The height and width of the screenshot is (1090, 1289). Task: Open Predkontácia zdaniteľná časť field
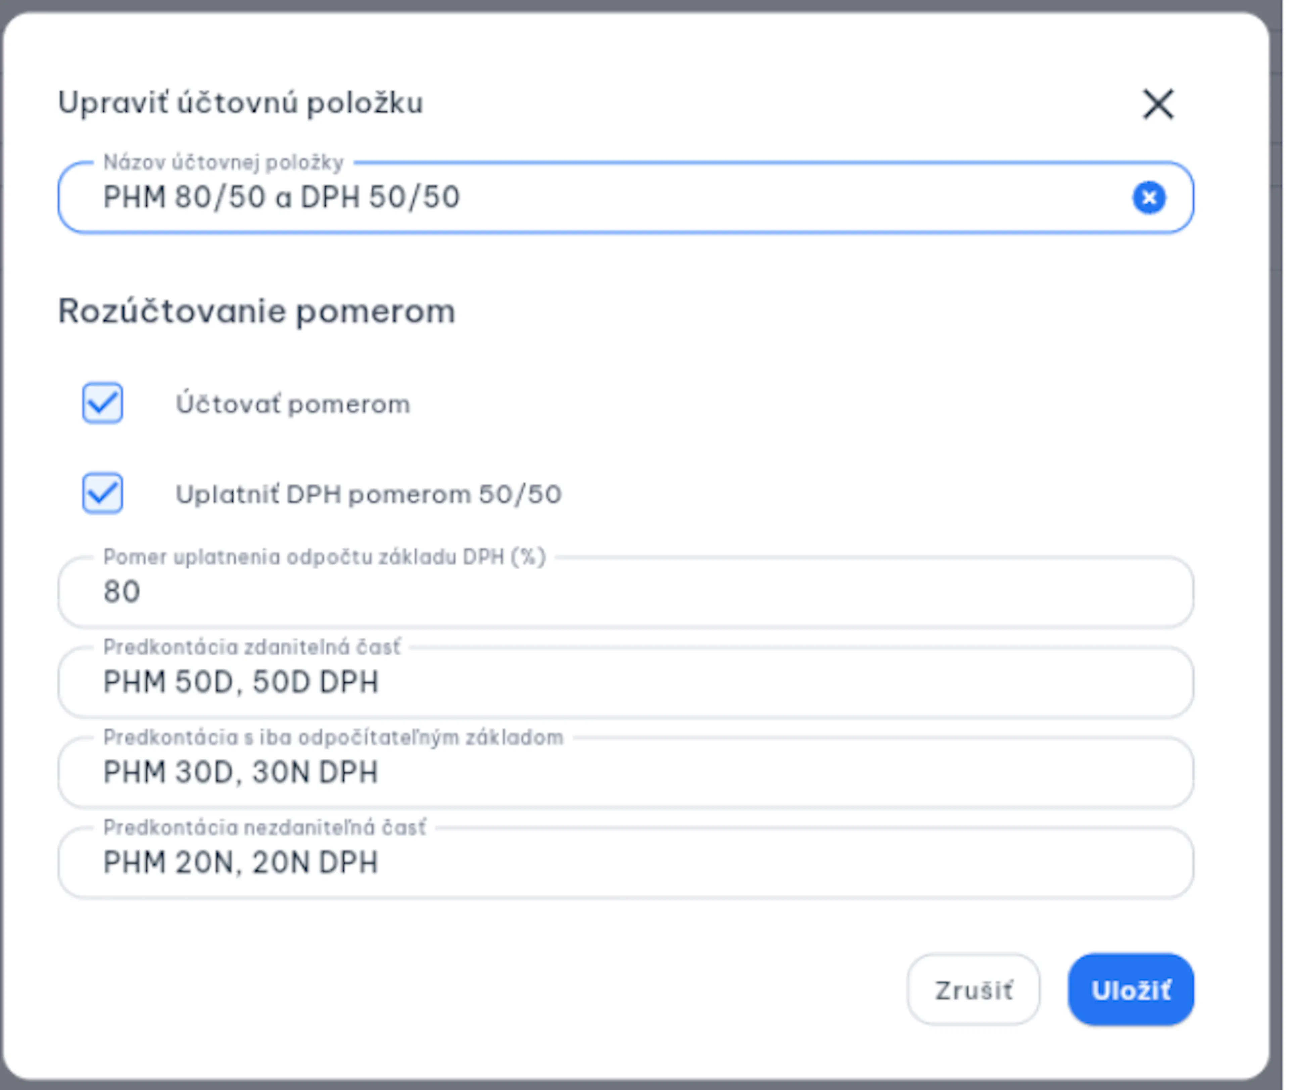coord(625,682)
